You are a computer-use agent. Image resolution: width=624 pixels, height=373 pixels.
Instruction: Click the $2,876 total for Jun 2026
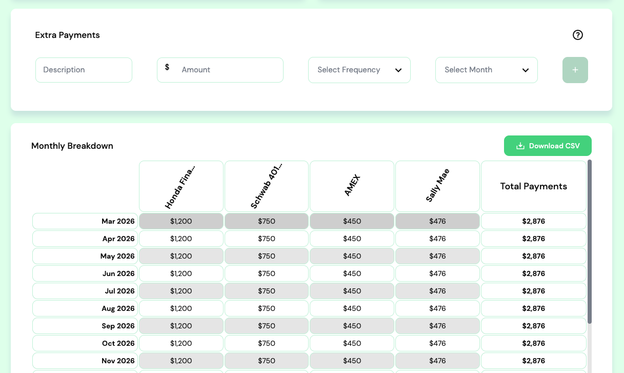[x=534, y=273]
